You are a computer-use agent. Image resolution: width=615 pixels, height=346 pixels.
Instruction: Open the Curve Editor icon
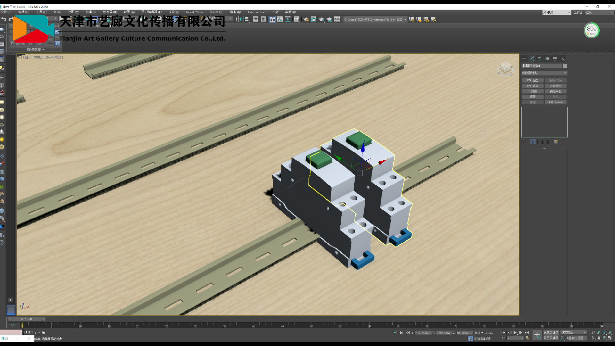point(280,19)
